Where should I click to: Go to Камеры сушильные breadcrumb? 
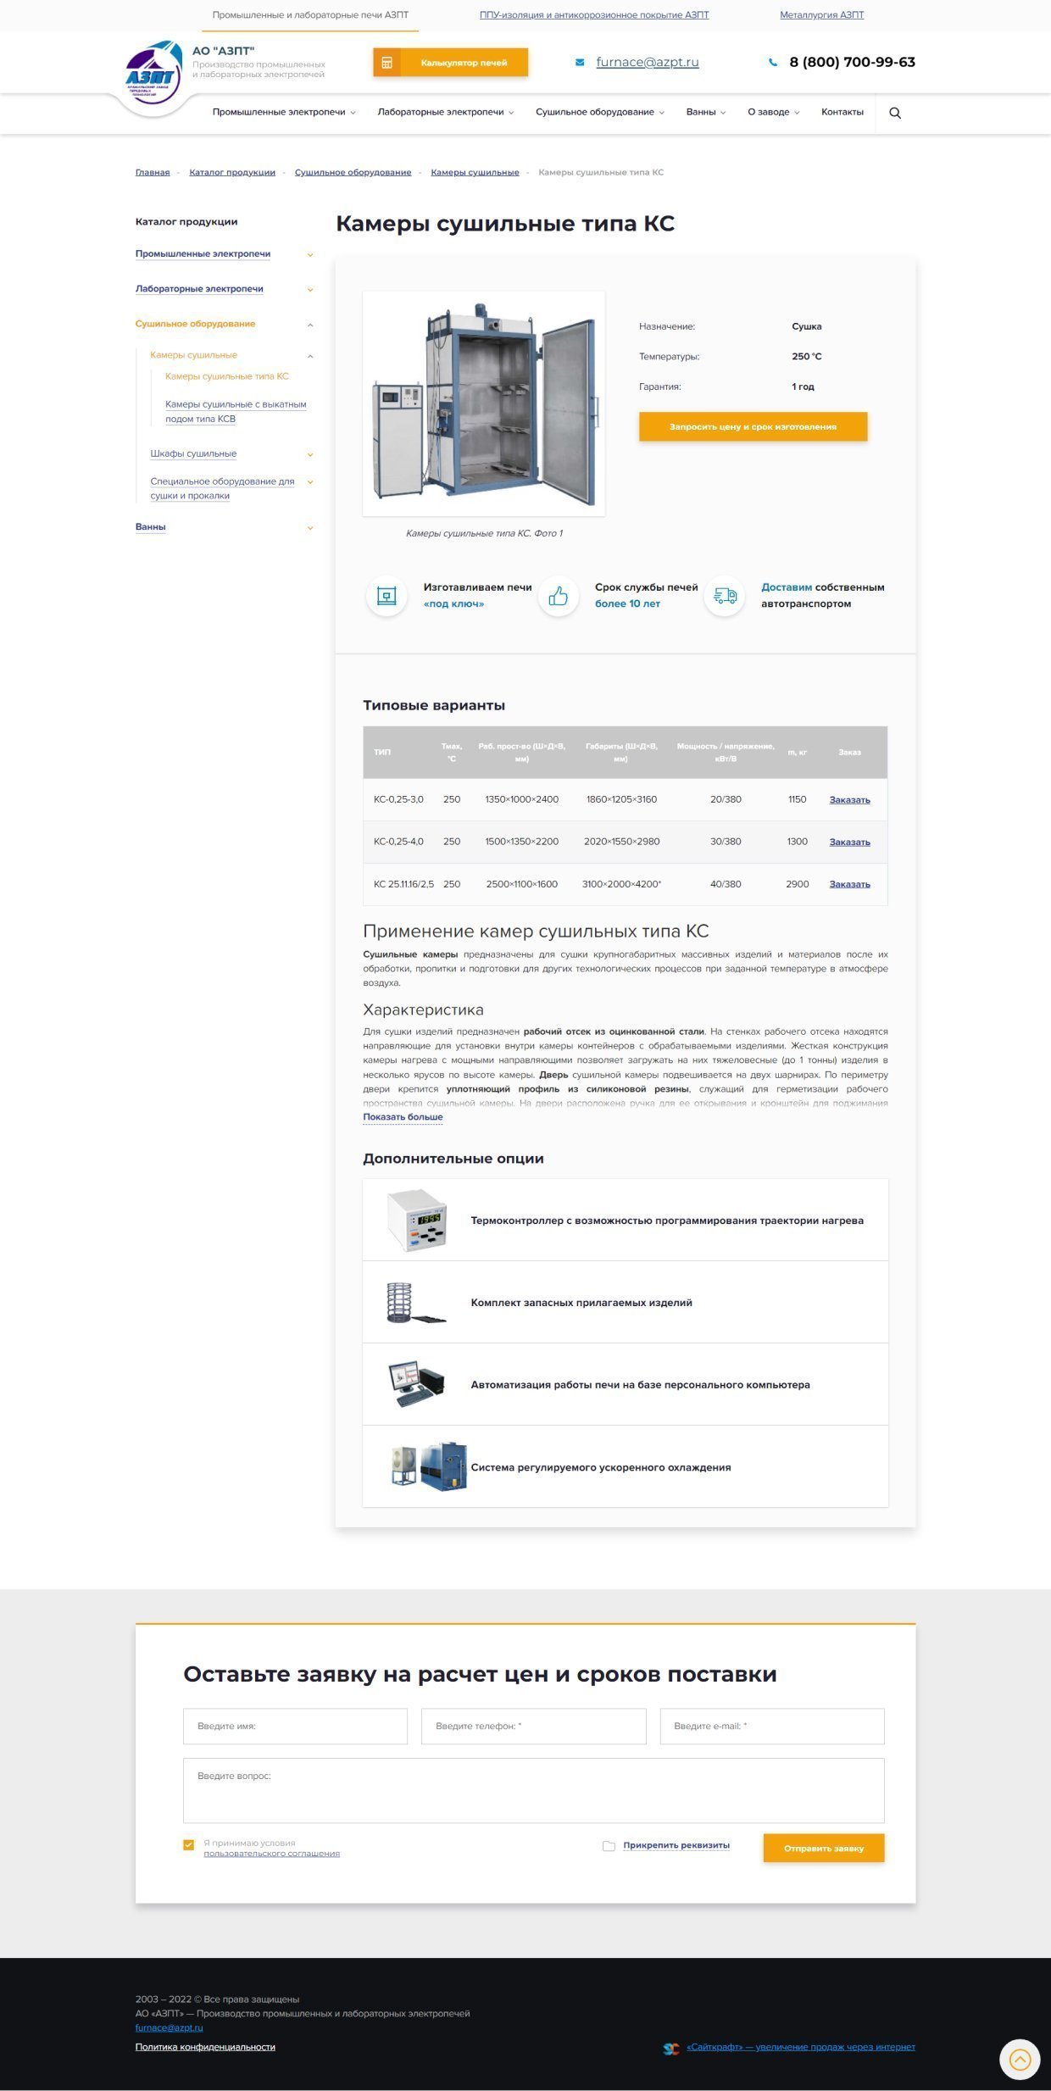475,172
